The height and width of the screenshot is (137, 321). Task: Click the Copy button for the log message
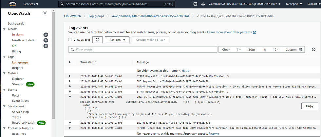310,106
